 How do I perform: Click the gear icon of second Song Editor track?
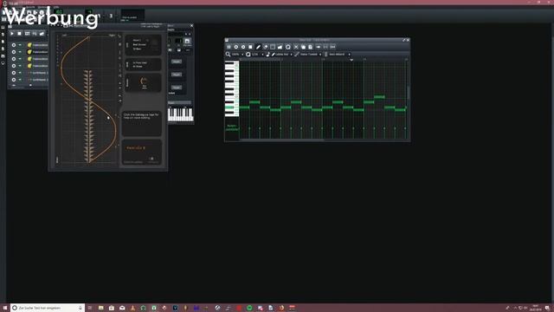click(x=14, y=52)
